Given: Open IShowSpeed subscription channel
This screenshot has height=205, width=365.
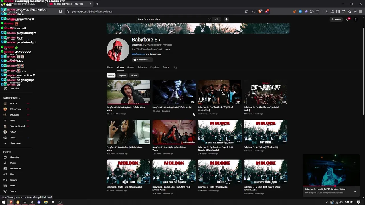Looking at the screenshot, I should (16, 109).
